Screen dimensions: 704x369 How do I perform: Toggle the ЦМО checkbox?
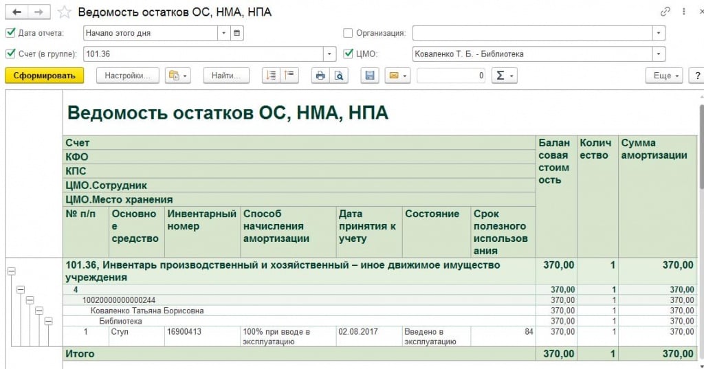click(x=348, y=54)
